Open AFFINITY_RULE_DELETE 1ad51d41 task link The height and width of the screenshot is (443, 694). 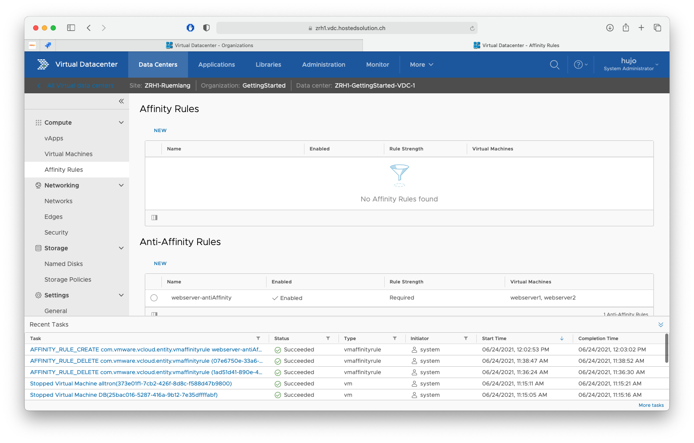coord(146,372)
